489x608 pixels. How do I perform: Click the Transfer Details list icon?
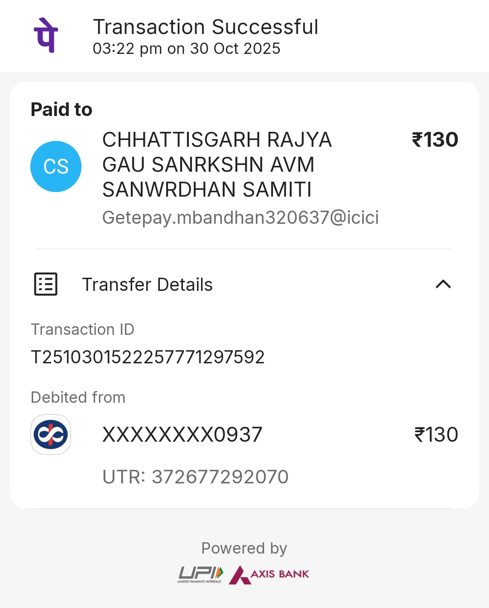pos(46,284)
